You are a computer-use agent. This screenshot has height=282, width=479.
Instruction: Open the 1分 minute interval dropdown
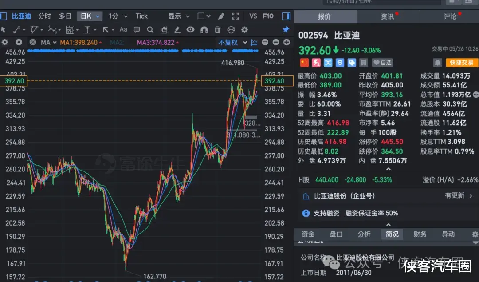[x=118, y=16]
